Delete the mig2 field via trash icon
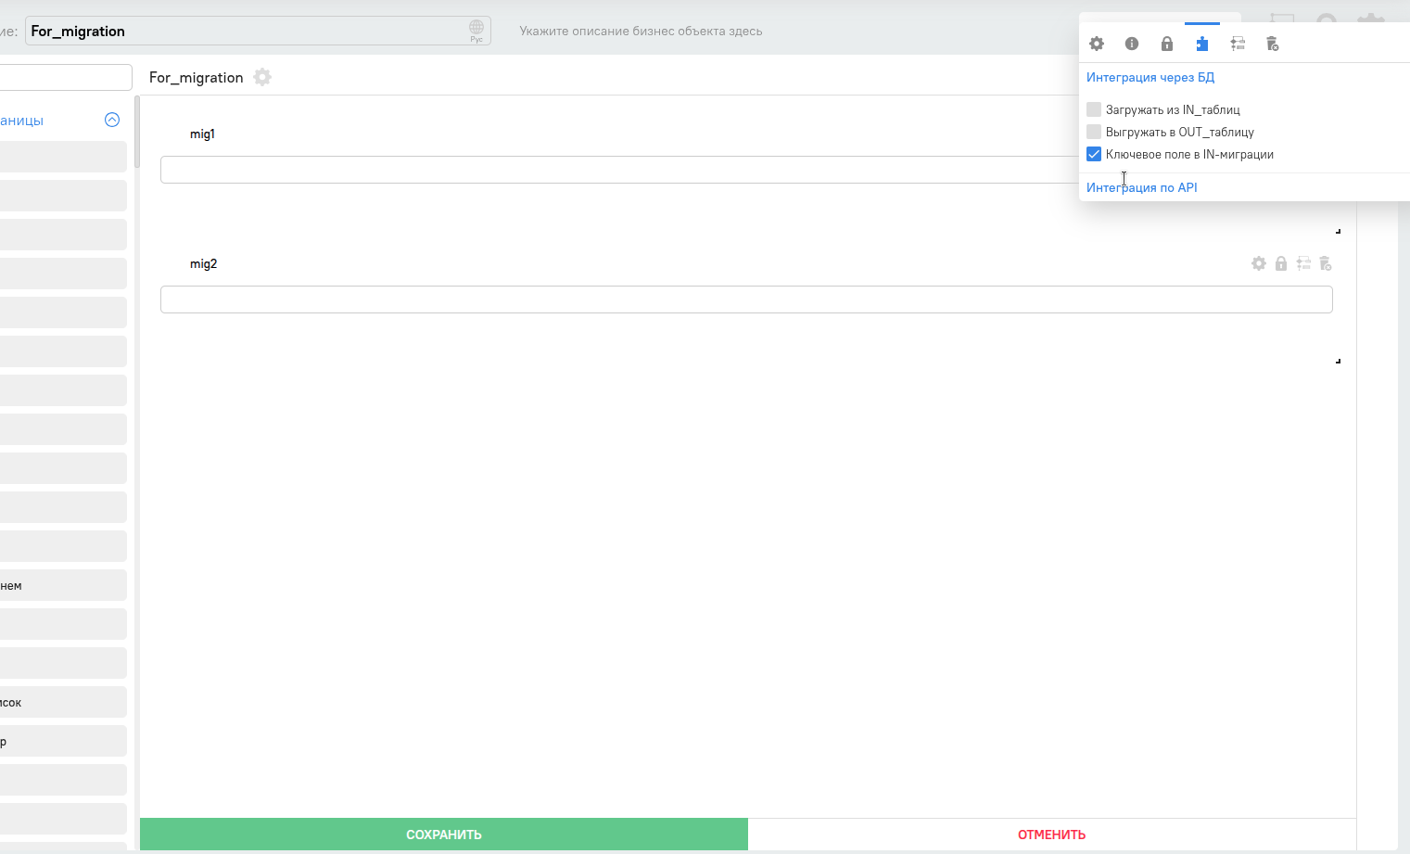The height and width of the screenshot is (854, 1410). pos(1326,263)
